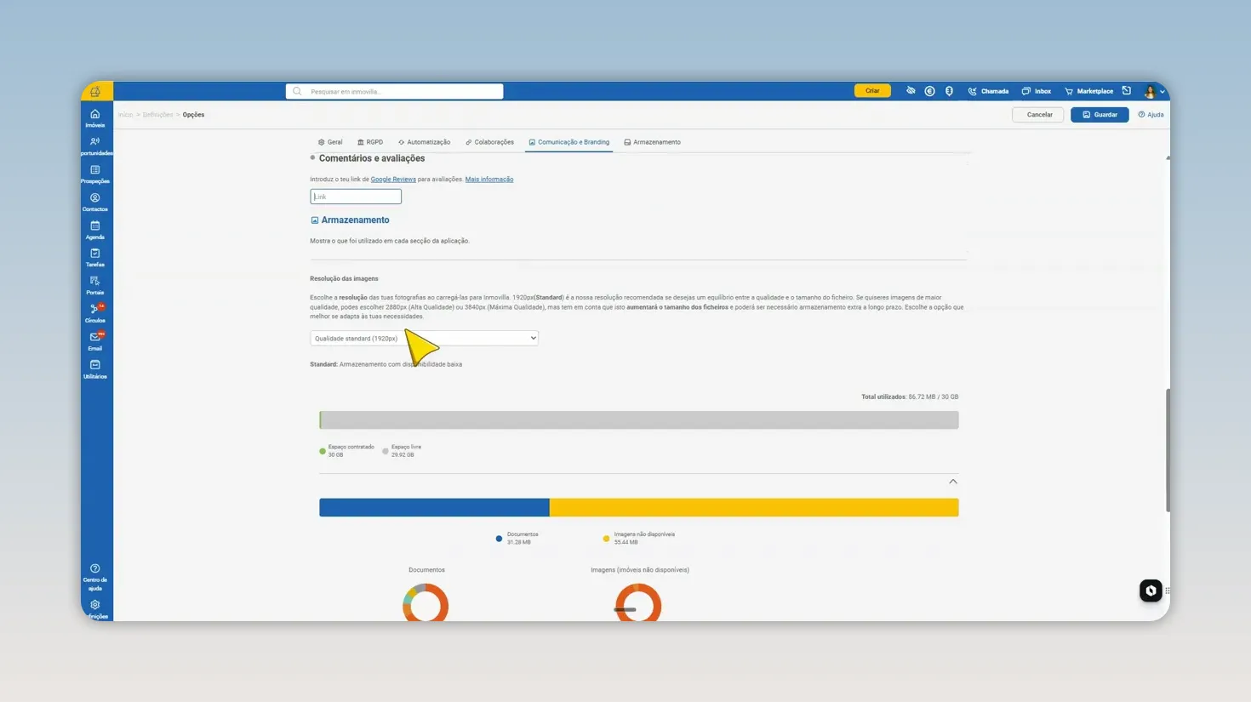Viewport: 1251px width, 702px height.
Task: Click the Guardar save button
Action: [1100, 115]
